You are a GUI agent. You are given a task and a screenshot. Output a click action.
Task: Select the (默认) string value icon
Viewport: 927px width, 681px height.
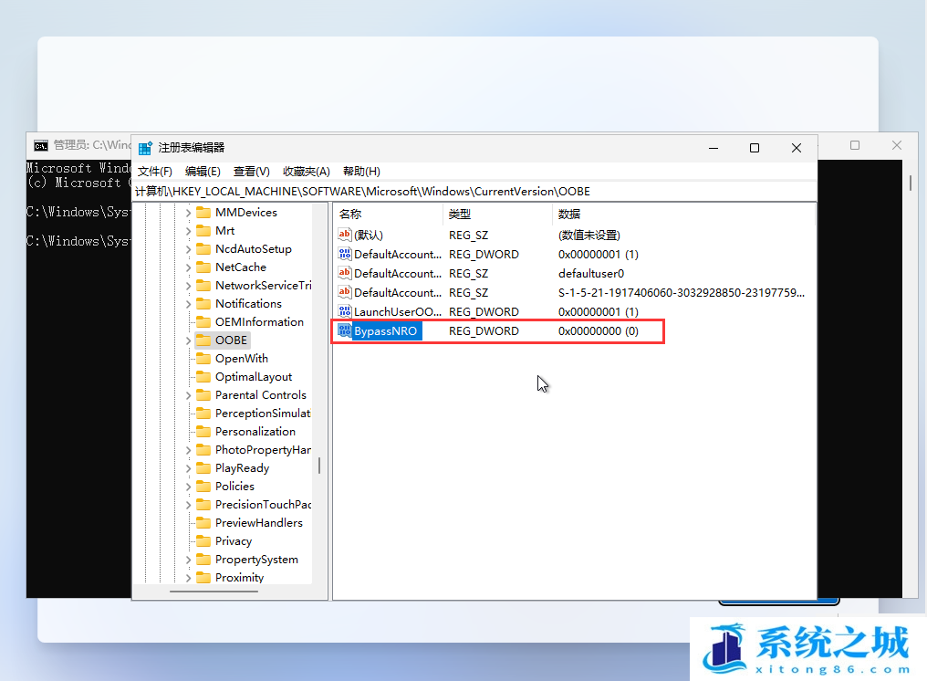[345, 235]
